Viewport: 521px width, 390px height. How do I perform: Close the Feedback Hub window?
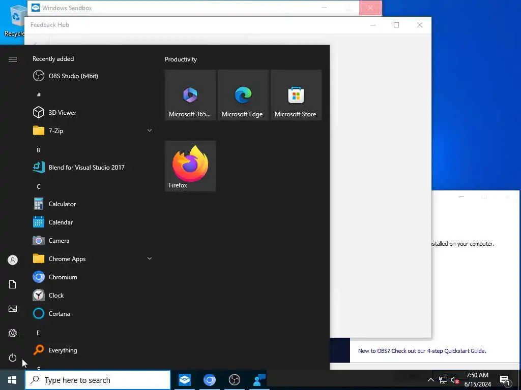pyautogui.click(x=420, y=25)
